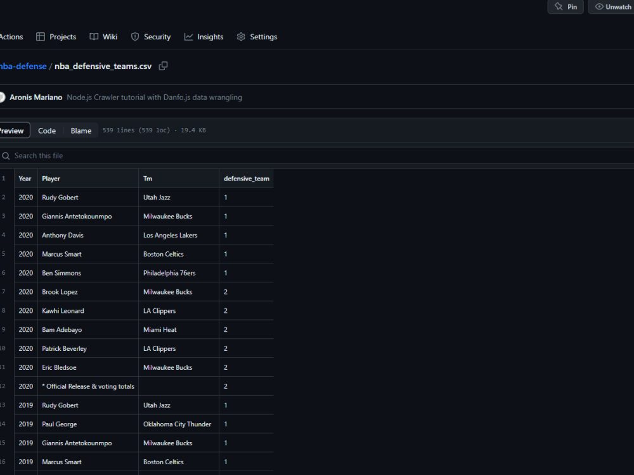Open the Insights tab
This screenshot has width=634, height=475.
coord(204,37)
